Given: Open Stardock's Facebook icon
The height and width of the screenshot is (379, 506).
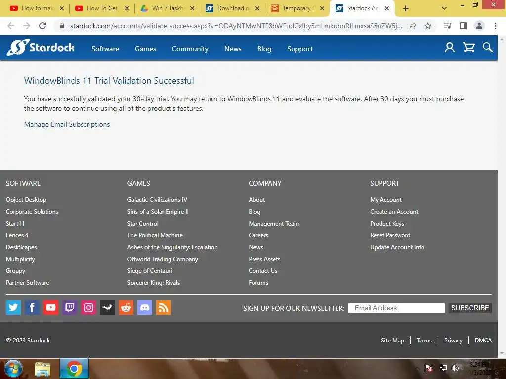Looking at the screenshot, I should point(32,307).
